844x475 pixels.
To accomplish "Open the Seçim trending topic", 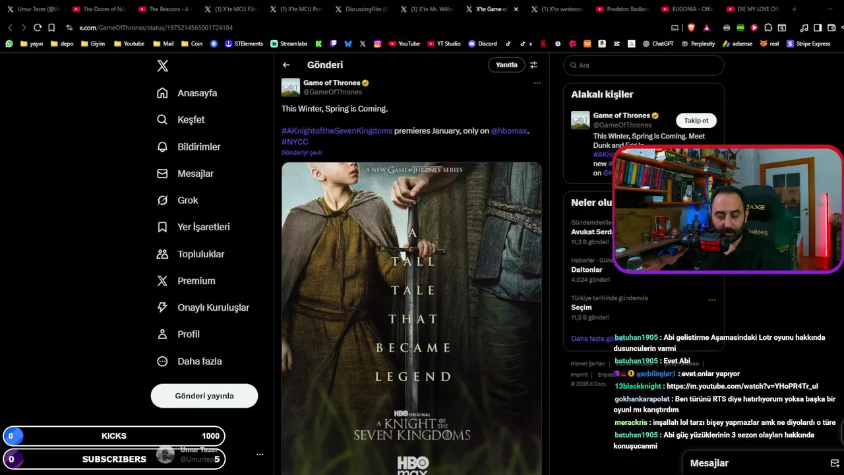I will (582, 307).
